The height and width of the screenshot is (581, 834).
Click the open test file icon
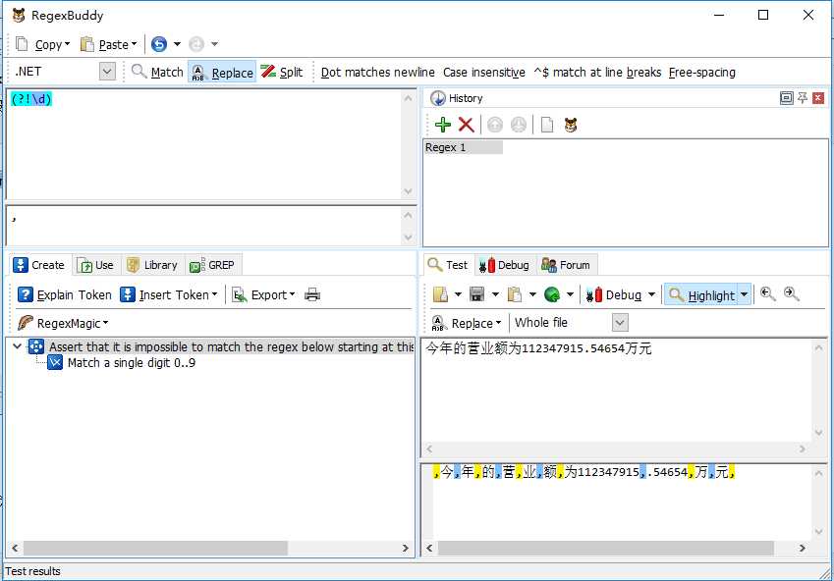[x=440, y=294]
